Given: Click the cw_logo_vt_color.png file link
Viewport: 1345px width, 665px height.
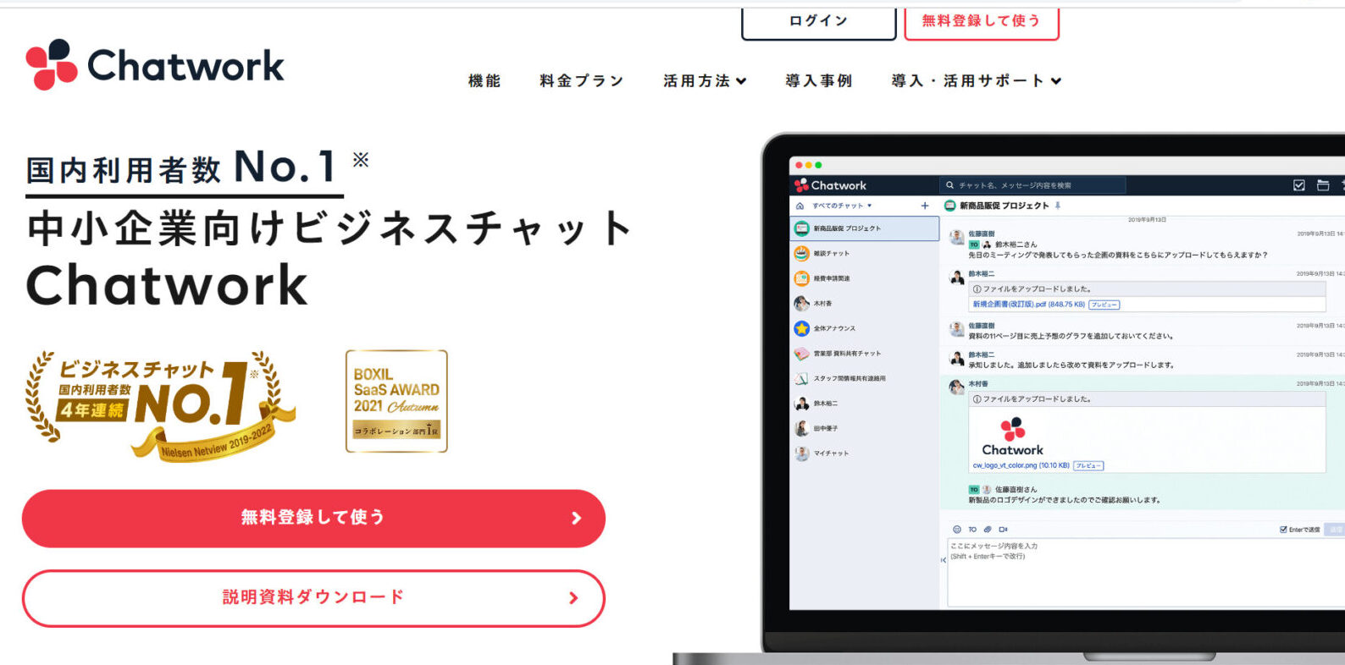Looking at the screenshot, I should [x=1021, y=465].
